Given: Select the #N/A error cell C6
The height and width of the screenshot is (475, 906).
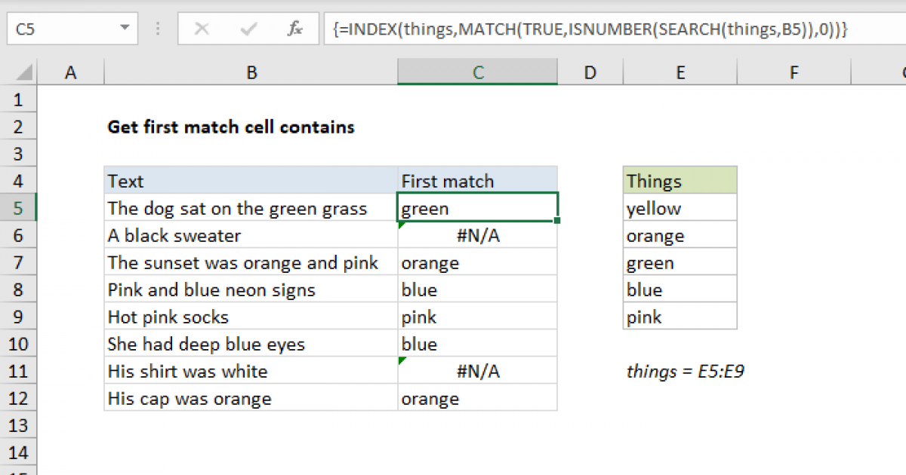Looking at the screenshot, I should 477,235.
